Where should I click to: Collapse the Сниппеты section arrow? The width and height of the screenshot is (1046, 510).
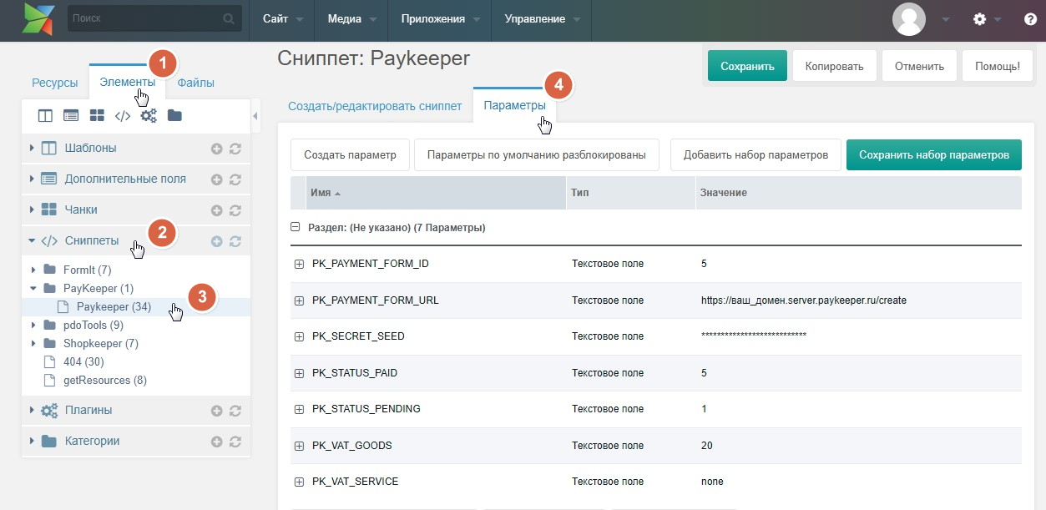[x=32, y=240]
